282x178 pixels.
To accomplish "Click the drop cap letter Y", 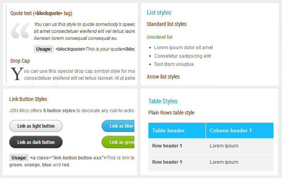I will coord(15,74).
